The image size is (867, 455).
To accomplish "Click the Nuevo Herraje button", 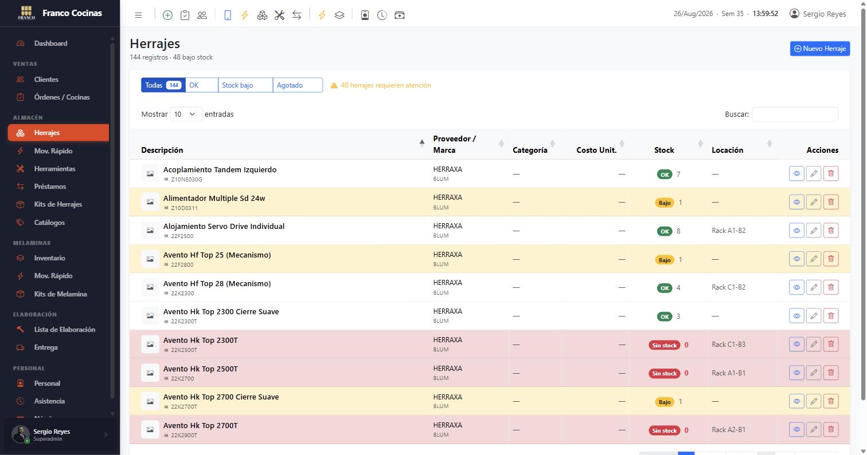I will pyautogui.click(x=819, y=49).
